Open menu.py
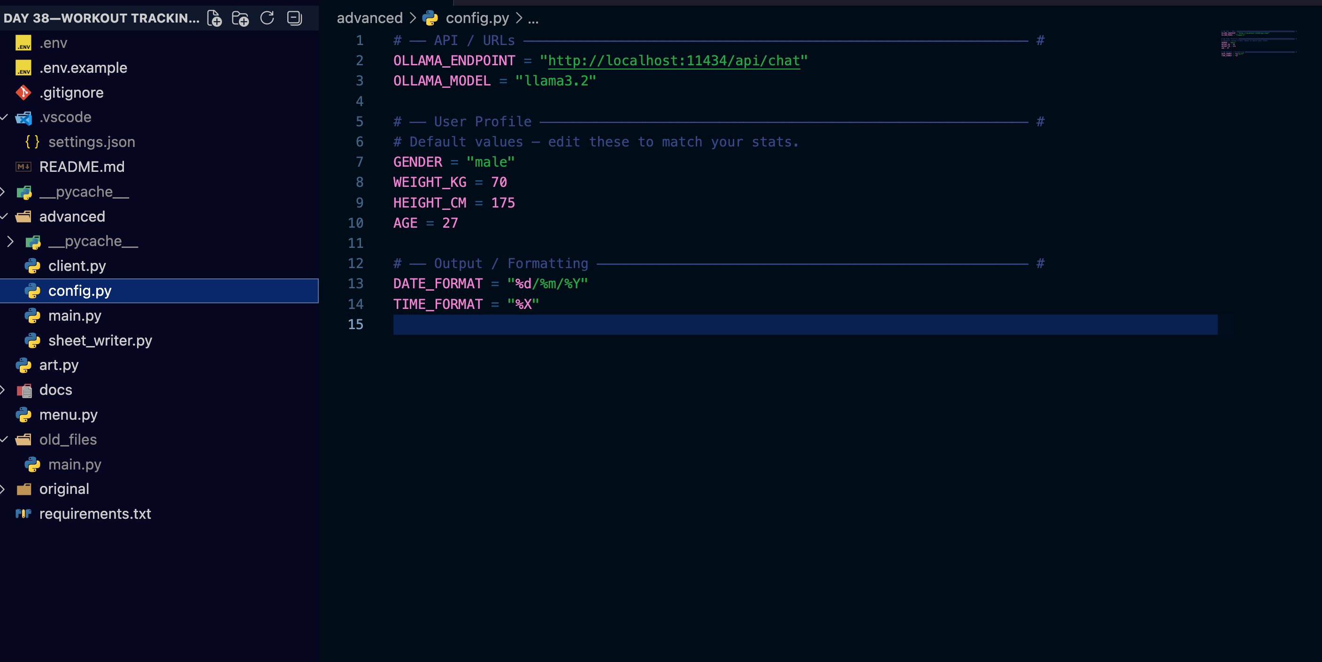 (x=159, y=415)
